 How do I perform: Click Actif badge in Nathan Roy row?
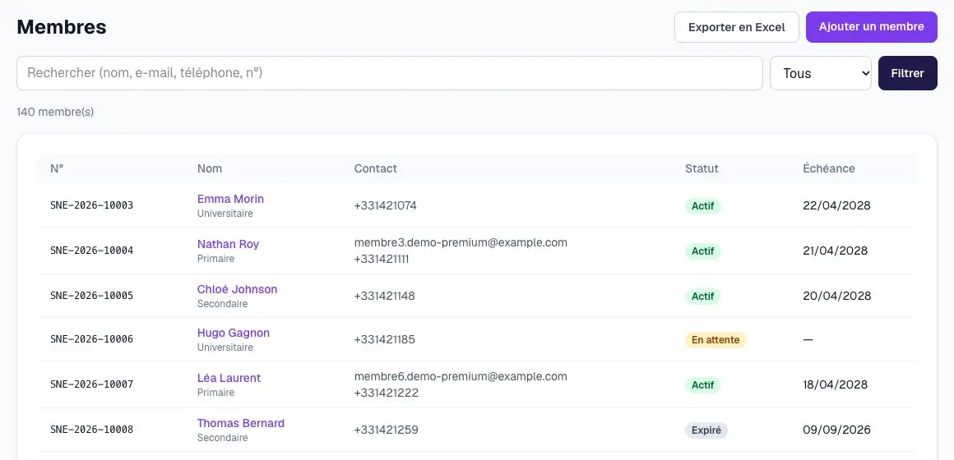click(x=702, y=251)
